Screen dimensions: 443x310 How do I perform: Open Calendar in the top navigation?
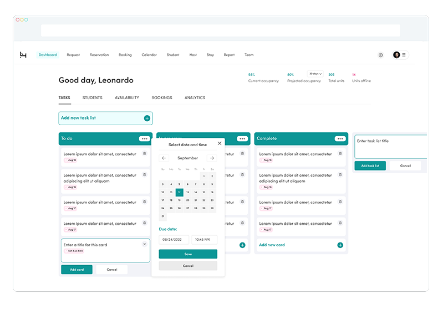(x=149, y=55)
